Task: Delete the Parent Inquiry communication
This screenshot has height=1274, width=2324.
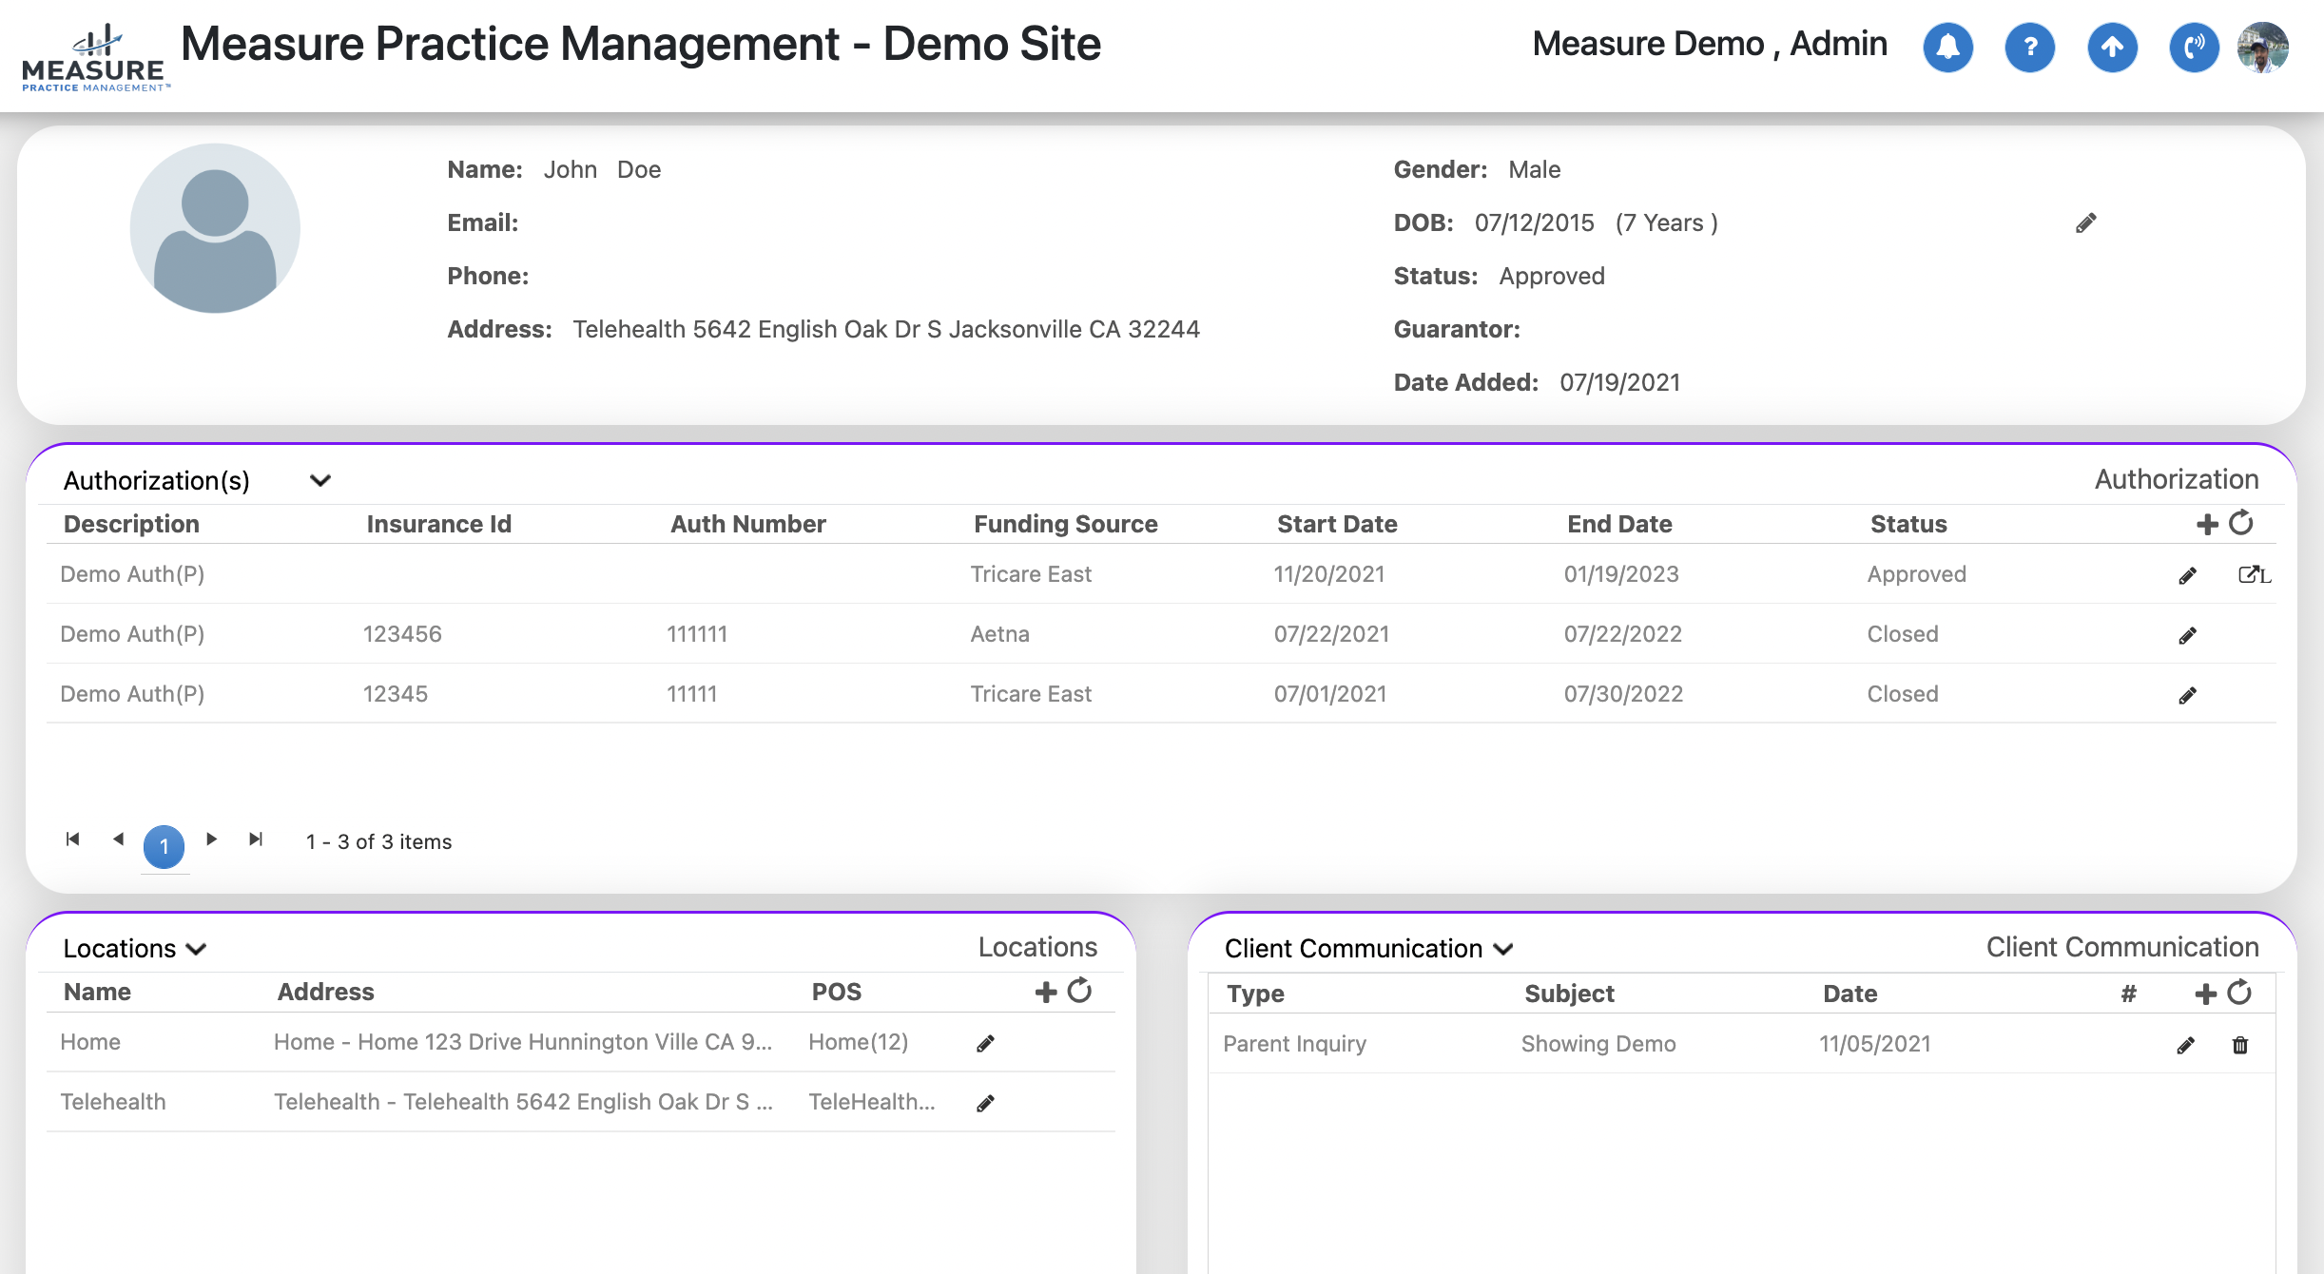Action: point(2240,1045)
